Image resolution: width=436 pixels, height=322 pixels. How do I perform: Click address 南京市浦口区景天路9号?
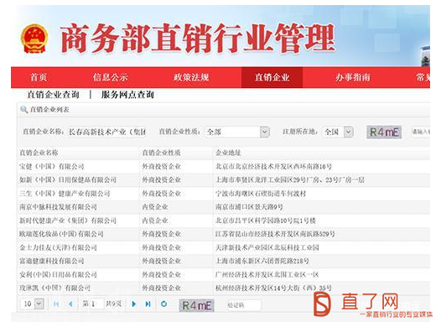pos(249,207)
